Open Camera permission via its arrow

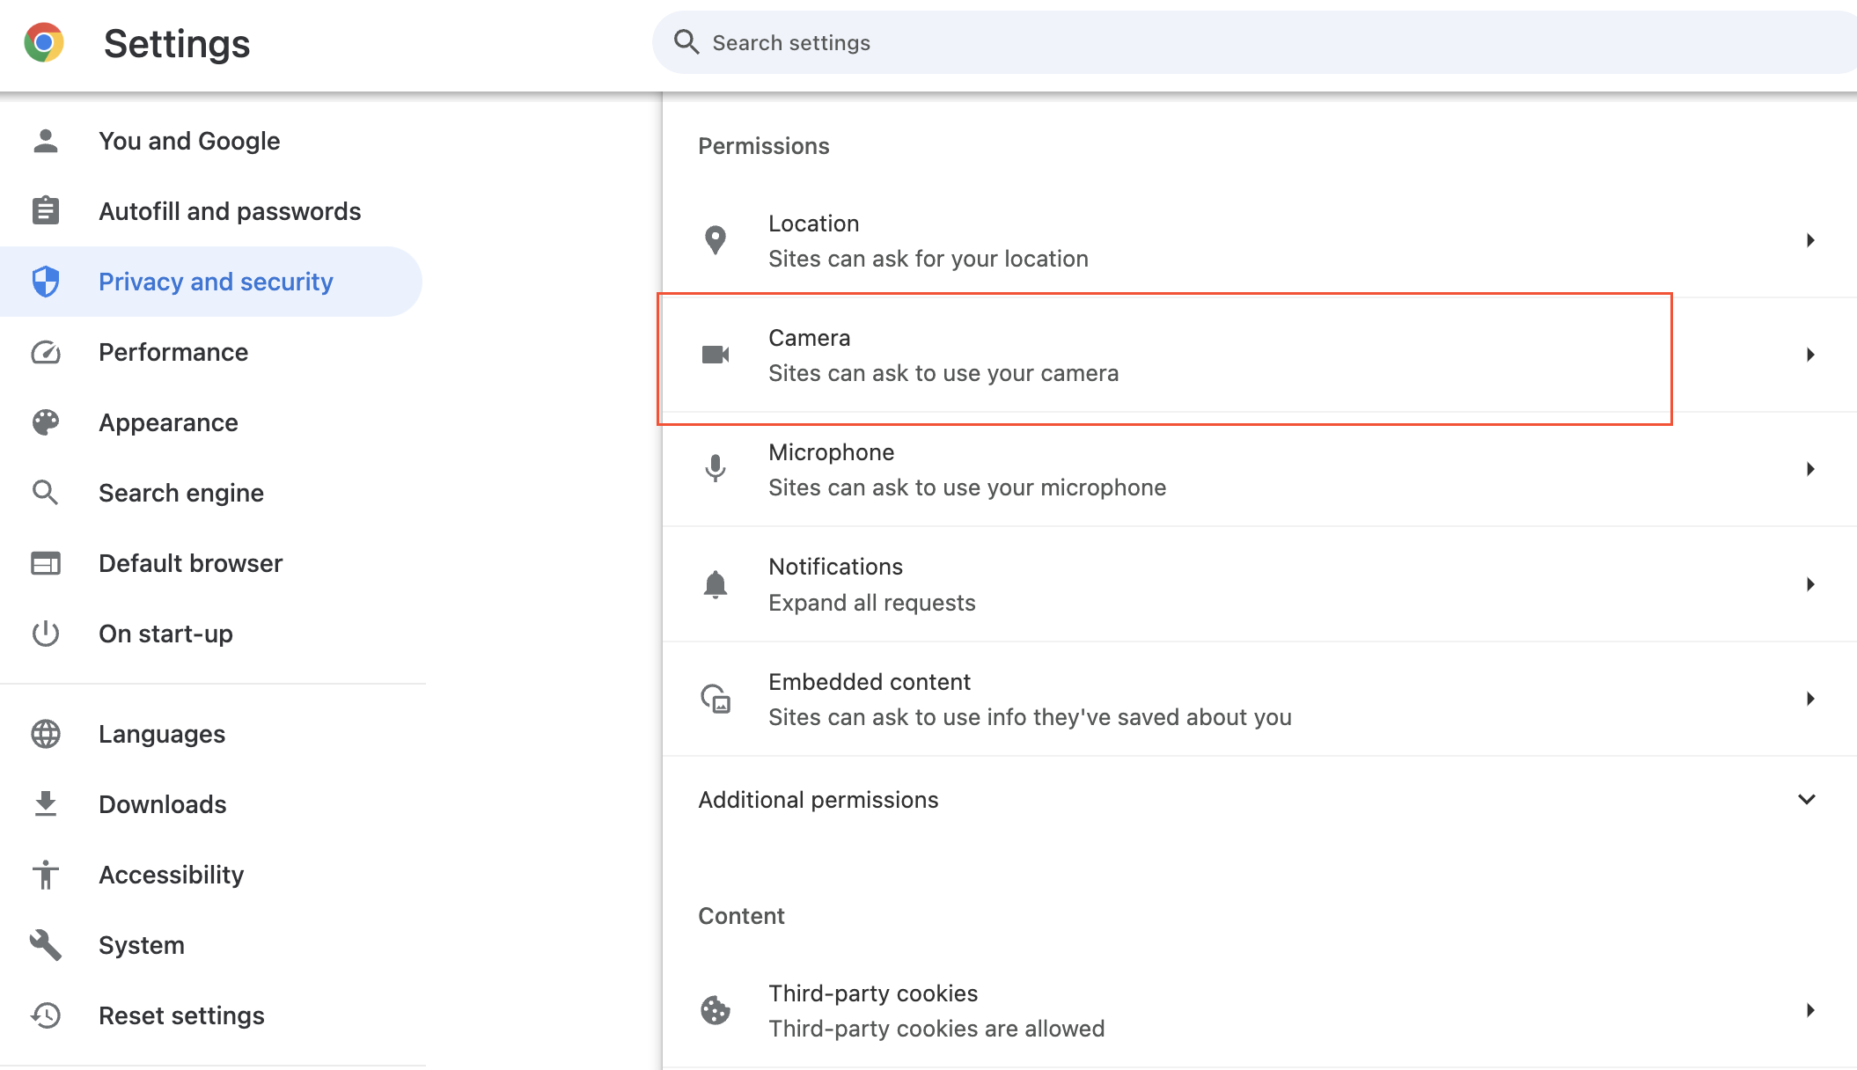(x=1809, y=355)
